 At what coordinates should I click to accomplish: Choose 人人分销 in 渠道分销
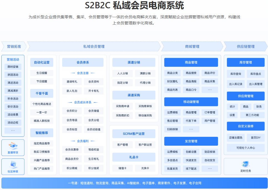[122, 73]
